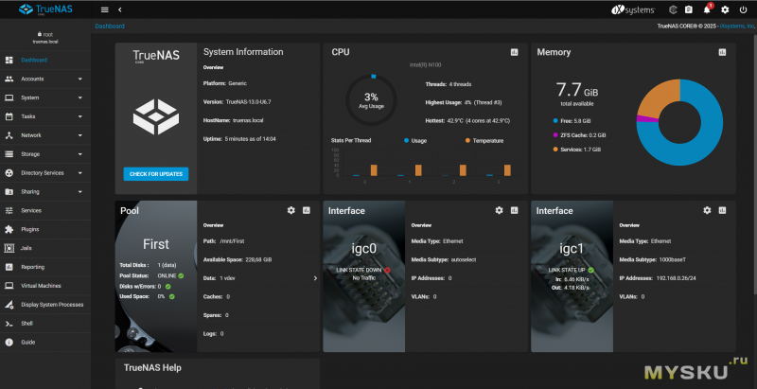Expand the Tasks menu arrow
Viewport: 757px width, 389px height.
coord(80,116)
